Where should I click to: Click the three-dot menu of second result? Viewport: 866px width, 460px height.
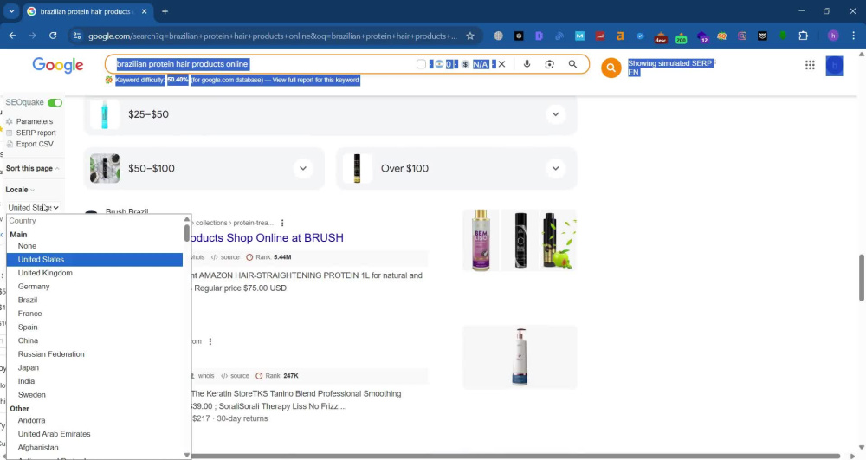tap(210, 342)
